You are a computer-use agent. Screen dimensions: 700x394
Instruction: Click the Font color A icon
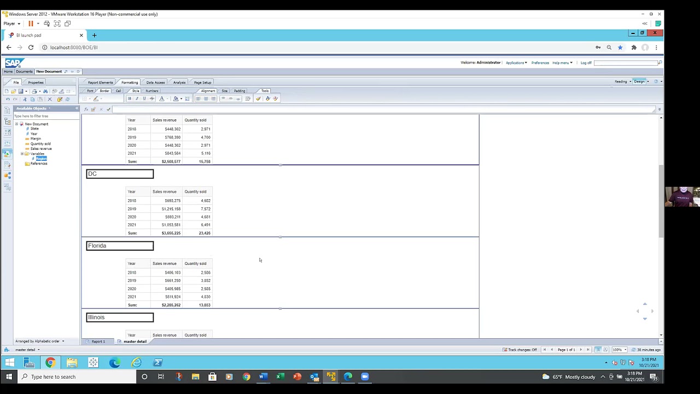click(162, 99)
